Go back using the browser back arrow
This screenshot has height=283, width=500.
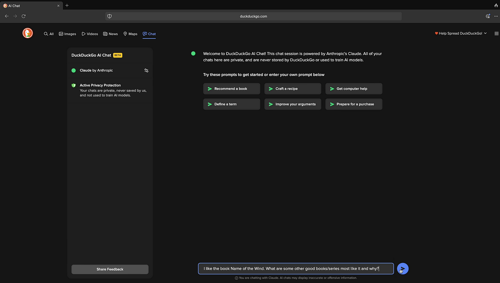point(7,16)
